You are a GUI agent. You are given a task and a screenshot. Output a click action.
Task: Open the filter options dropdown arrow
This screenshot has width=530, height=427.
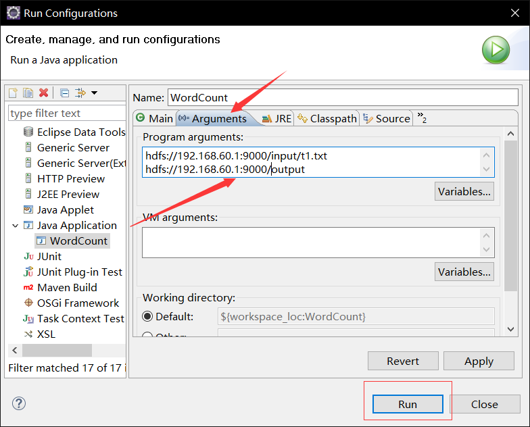(94, 93)
